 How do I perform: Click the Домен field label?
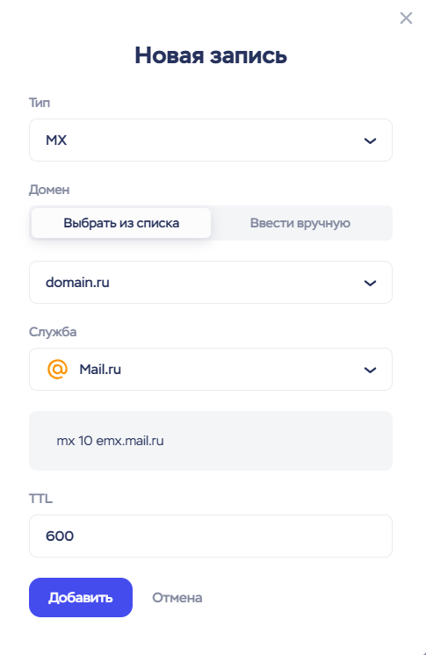point(49,190)
